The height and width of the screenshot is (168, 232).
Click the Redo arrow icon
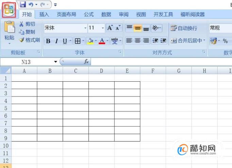click(x=43, y=5)
